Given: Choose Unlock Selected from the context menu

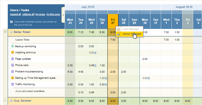Looking at the screenshot, I should (130, 34).
